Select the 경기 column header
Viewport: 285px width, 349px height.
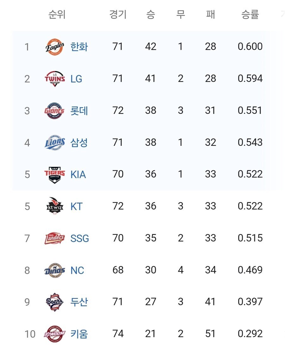[x=118, y=15]
